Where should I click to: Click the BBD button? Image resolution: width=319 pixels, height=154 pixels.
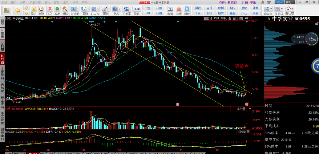(x=147, y=13)
